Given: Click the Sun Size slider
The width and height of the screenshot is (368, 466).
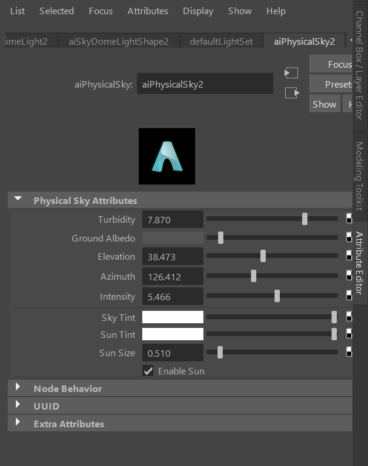Looking at the screenshot, I should (272, 352).
